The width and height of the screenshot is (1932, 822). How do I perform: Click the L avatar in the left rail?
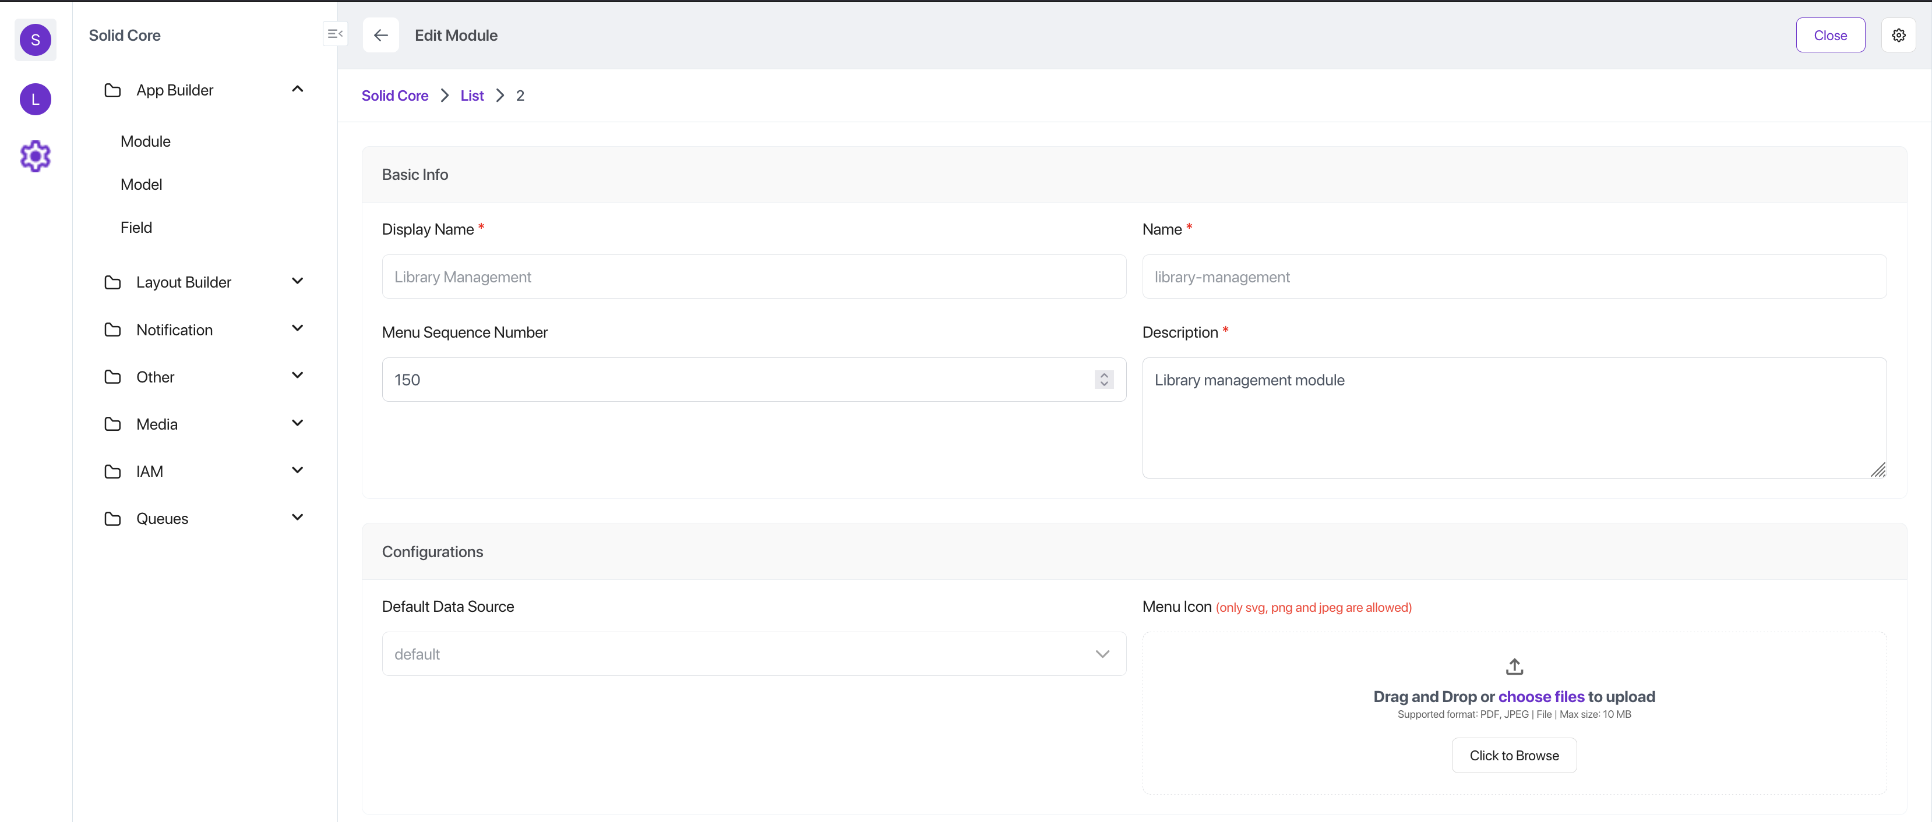[34, 99]
